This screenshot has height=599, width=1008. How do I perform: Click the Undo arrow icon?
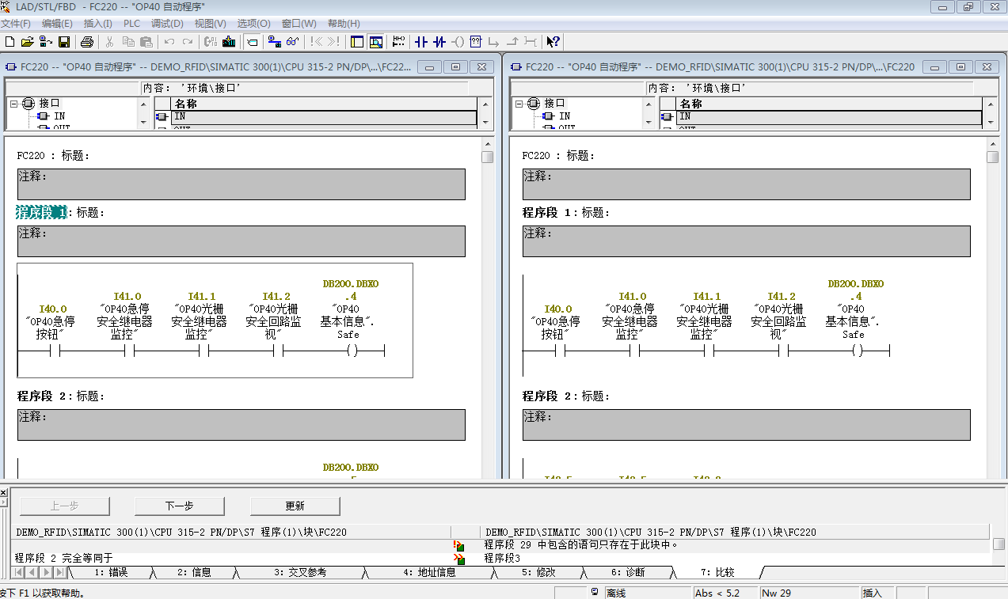tap(169, 41)
